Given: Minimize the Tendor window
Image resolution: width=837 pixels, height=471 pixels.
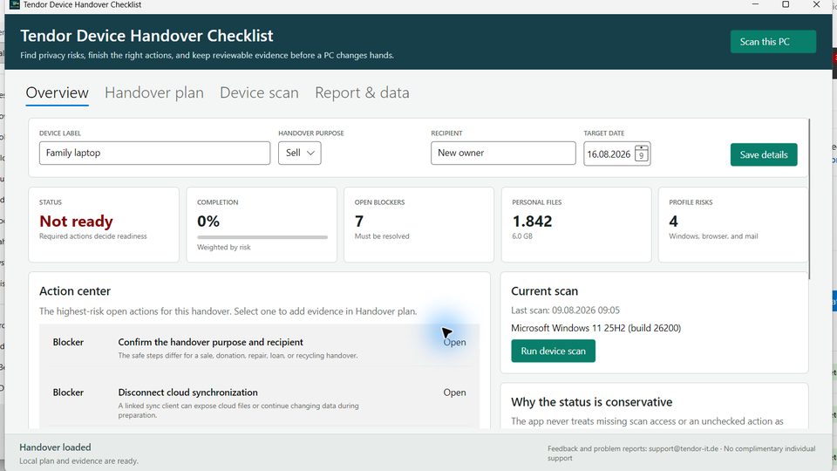Looking at the screenshot, I should point(755,4).
